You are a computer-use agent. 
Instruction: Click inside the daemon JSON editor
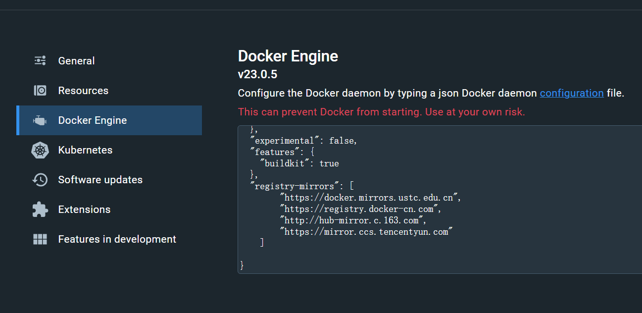(x=440, y=199)
